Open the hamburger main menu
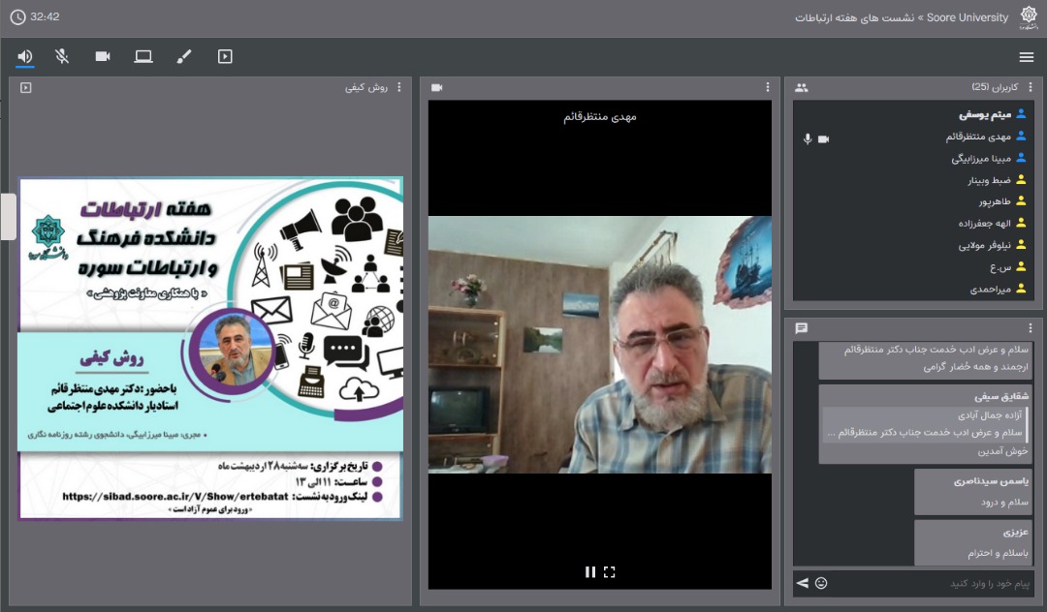1047x612 pixels. [x=1027, y=57]
